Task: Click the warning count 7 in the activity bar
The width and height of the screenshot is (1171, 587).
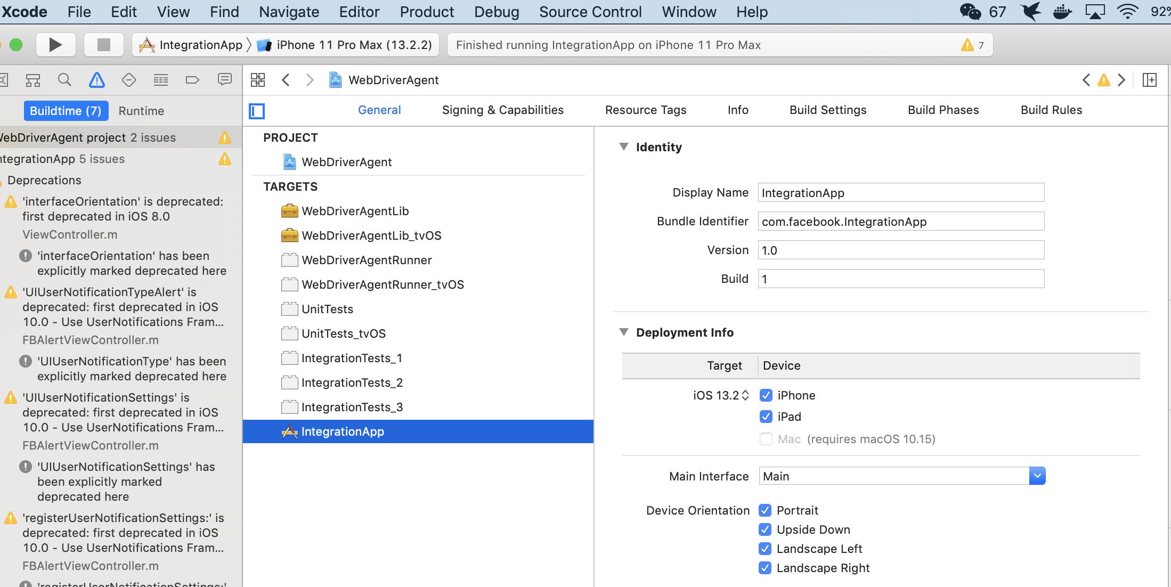Action: (x=973, y=45)
